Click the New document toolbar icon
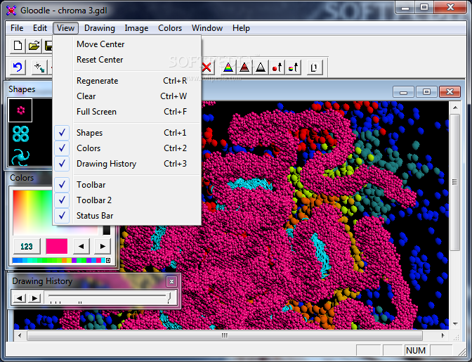 coord(18,46)
